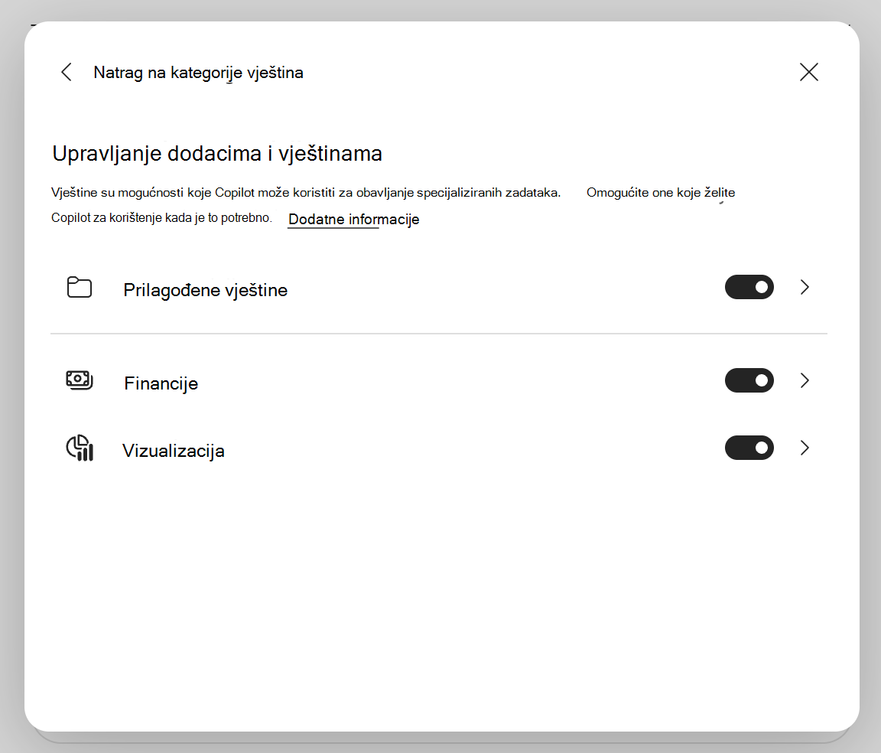This screenshot has height=753, width=881.
Task: Select the "Prilagođene vještine" label
Action: [x=205, y=290]
